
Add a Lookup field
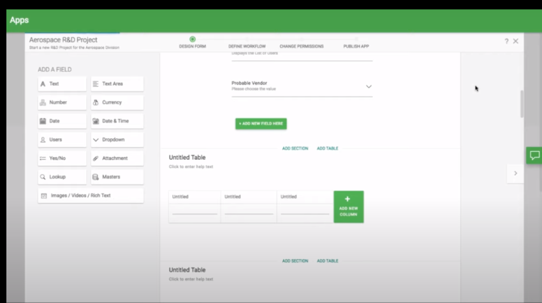coord(62,177)
